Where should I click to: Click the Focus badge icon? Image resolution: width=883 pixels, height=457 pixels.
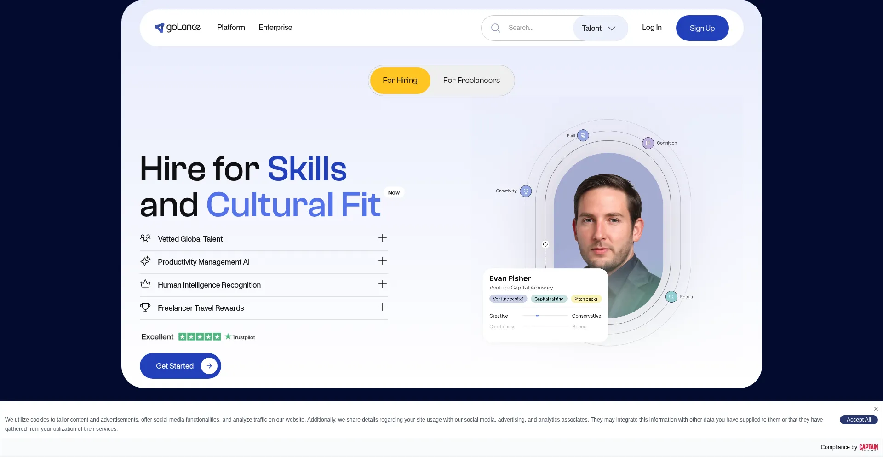[x=671, y=297]
